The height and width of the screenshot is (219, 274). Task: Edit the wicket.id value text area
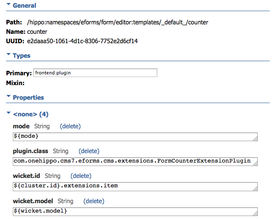135,186
